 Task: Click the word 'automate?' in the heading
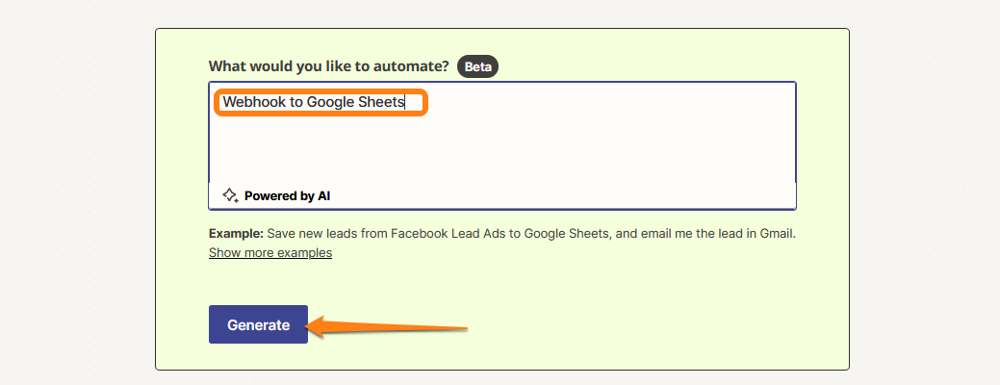[x=416, y=66]
